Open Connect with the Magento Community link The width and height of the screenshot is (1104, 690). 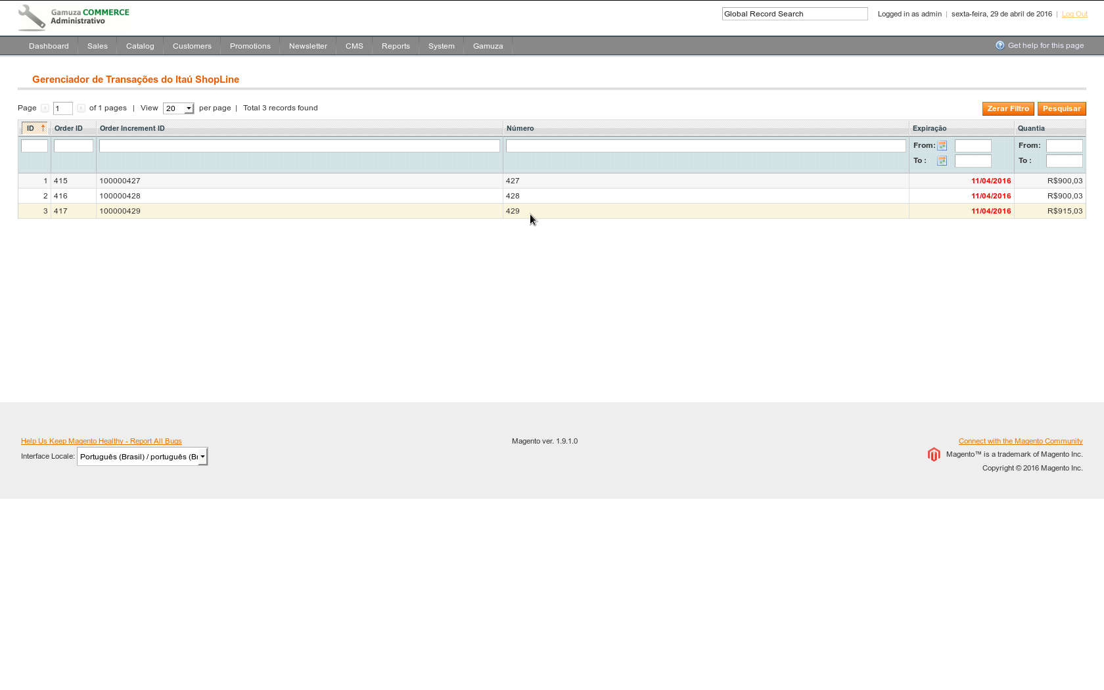tap(1021, 441)
